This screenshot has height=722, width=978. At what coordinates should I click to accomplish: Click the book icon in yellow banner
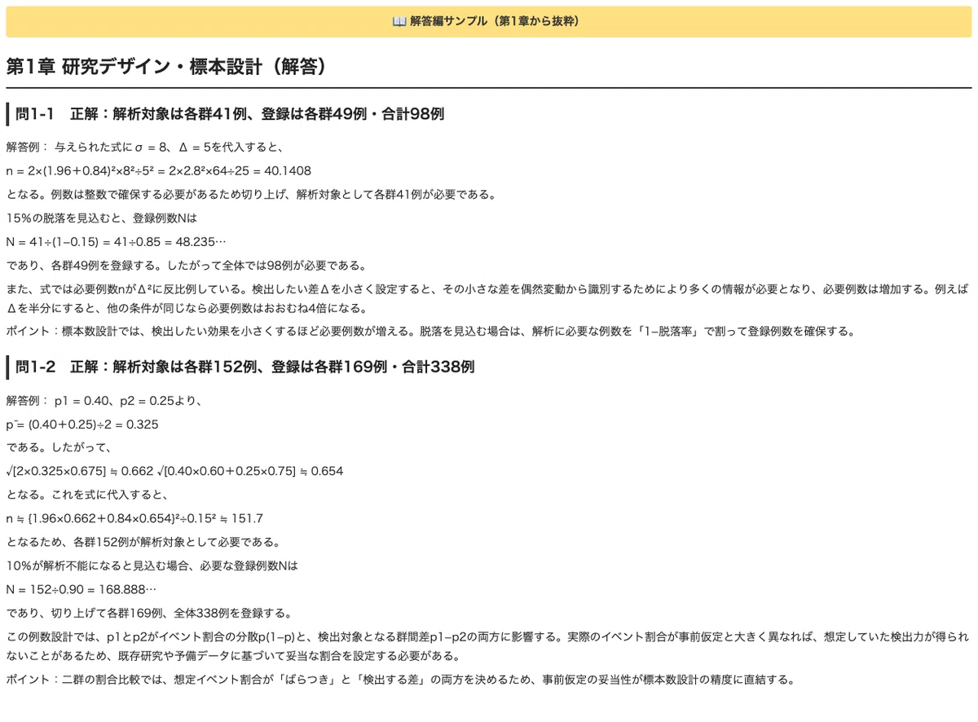pos(399,22)
